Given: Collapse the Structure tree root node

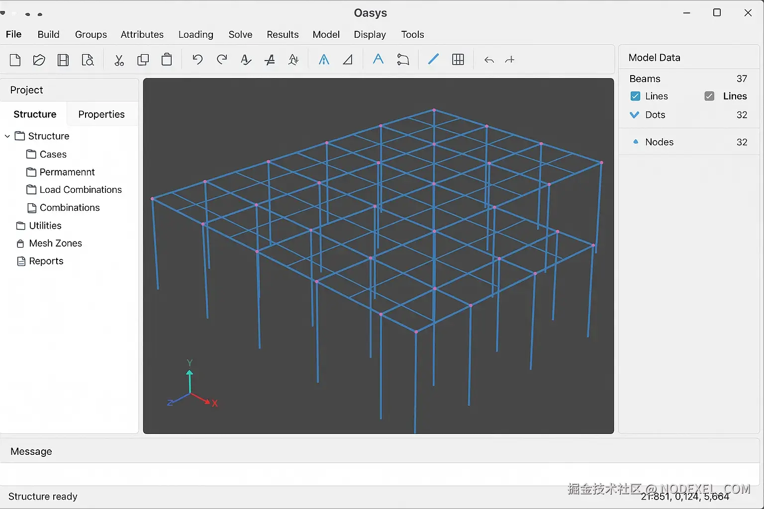Looking at the screenshot, I should [x=7, y=136].
